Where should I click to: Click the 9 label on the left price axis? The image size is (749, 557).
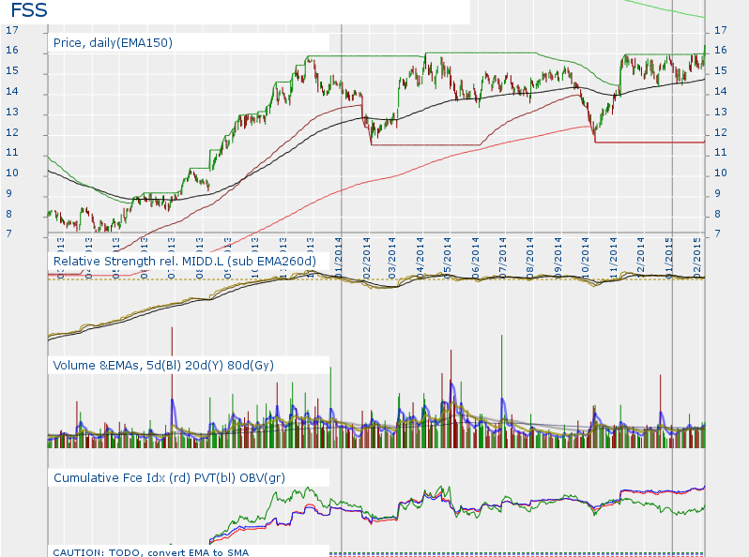tap(9, 193)
